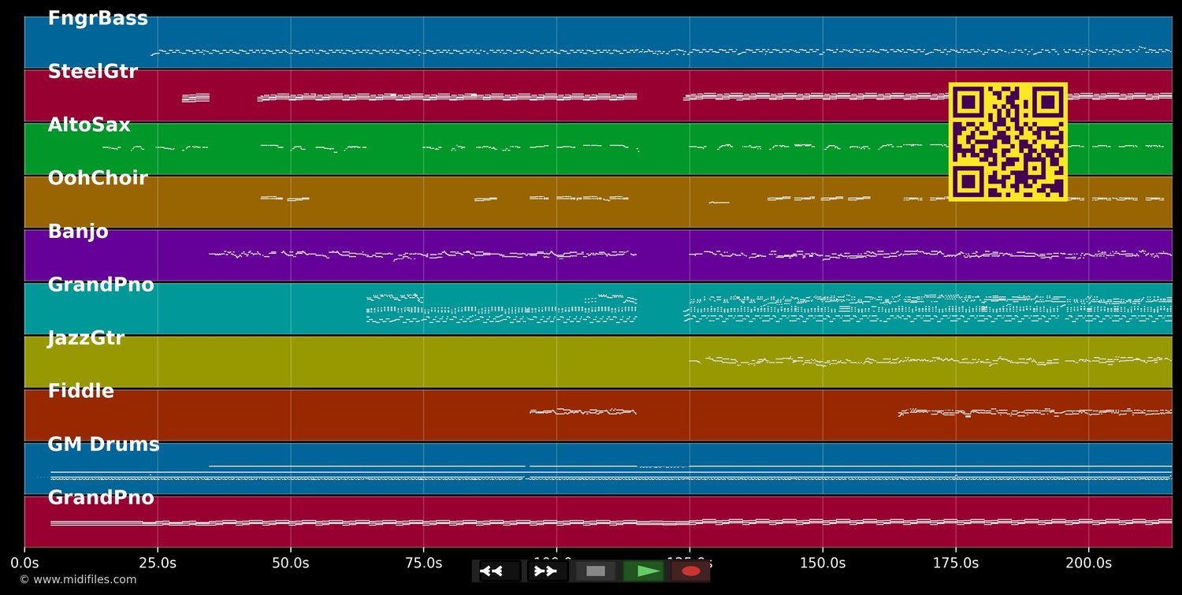Select the bottom GrandPno track label
The width and height of the screenshot is (1182, 595).
pyautogui.click(x=101, y=497)
